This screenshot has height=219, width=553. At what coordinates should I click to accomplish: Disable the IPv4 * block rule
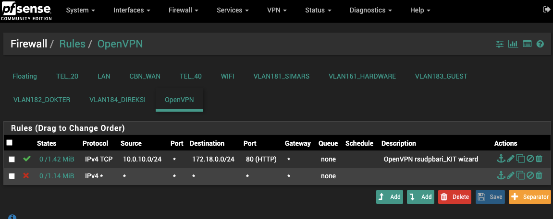(x=530, y=175)
